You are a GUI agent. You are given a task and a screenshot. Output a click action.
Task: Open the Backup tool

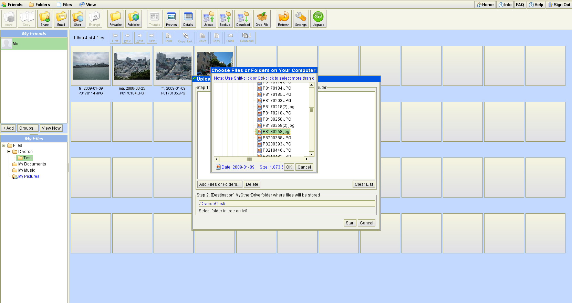pyautogui.click(x=225, y=19)
